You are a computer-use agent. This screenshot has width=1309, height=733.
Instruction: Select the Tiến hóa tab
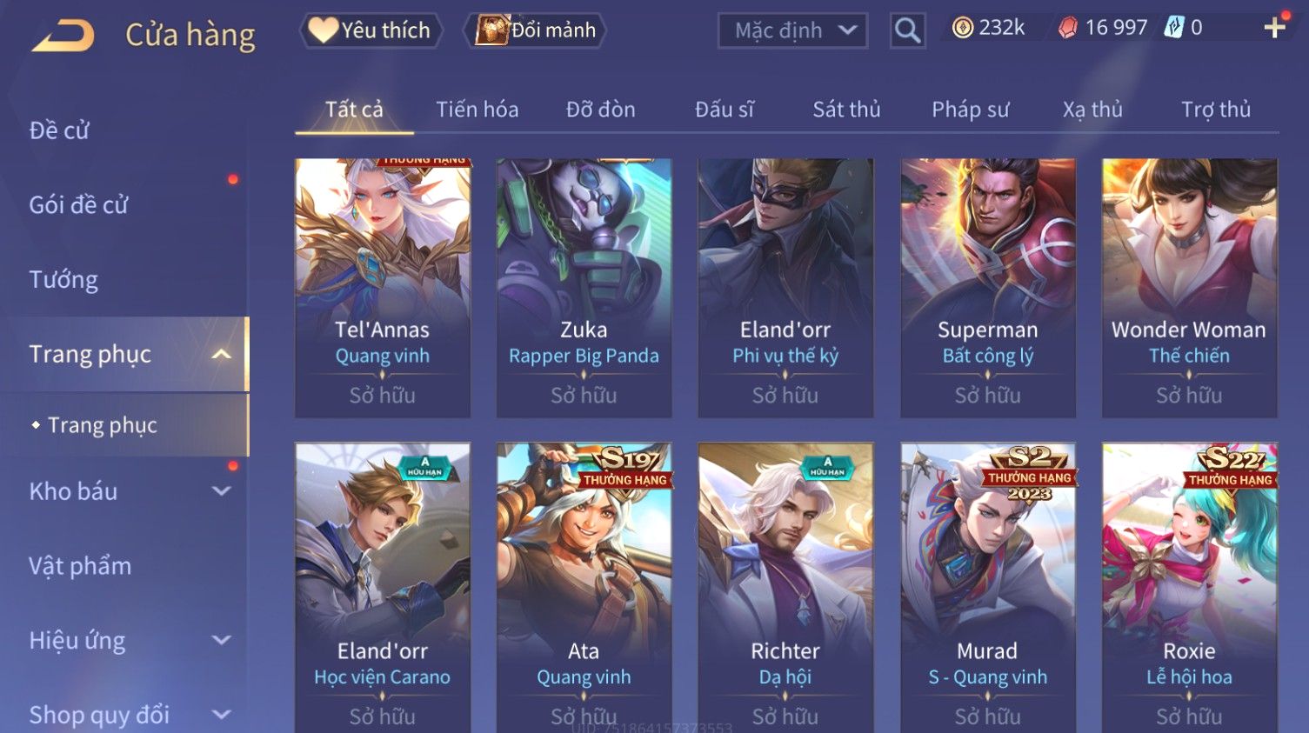[x=477, y=110]
